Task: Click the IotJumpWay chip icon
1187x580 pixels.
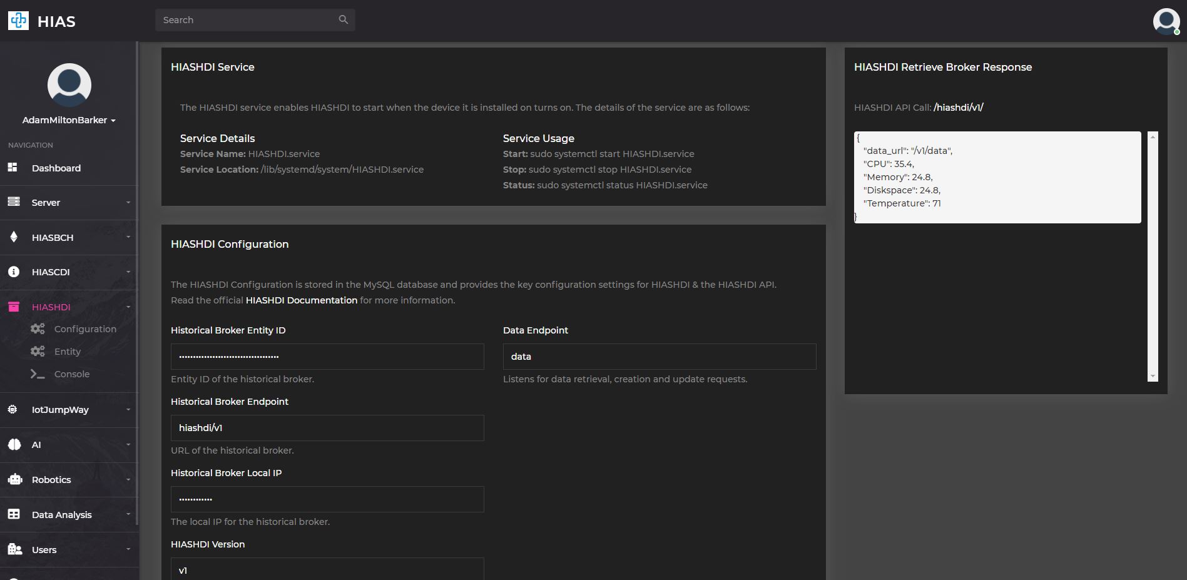Action: click(13, 409)
